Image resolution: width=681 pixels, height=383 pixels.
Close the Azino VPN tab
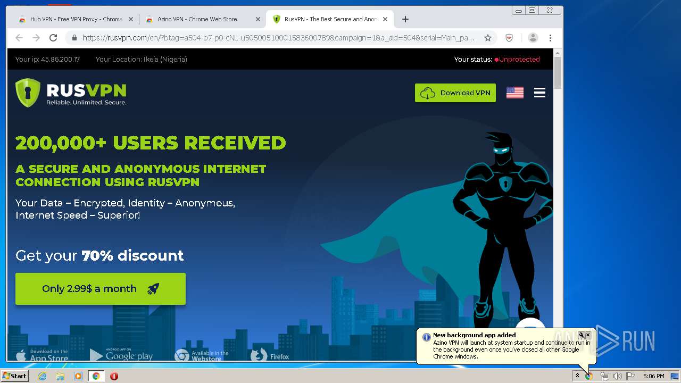point(258,19)
